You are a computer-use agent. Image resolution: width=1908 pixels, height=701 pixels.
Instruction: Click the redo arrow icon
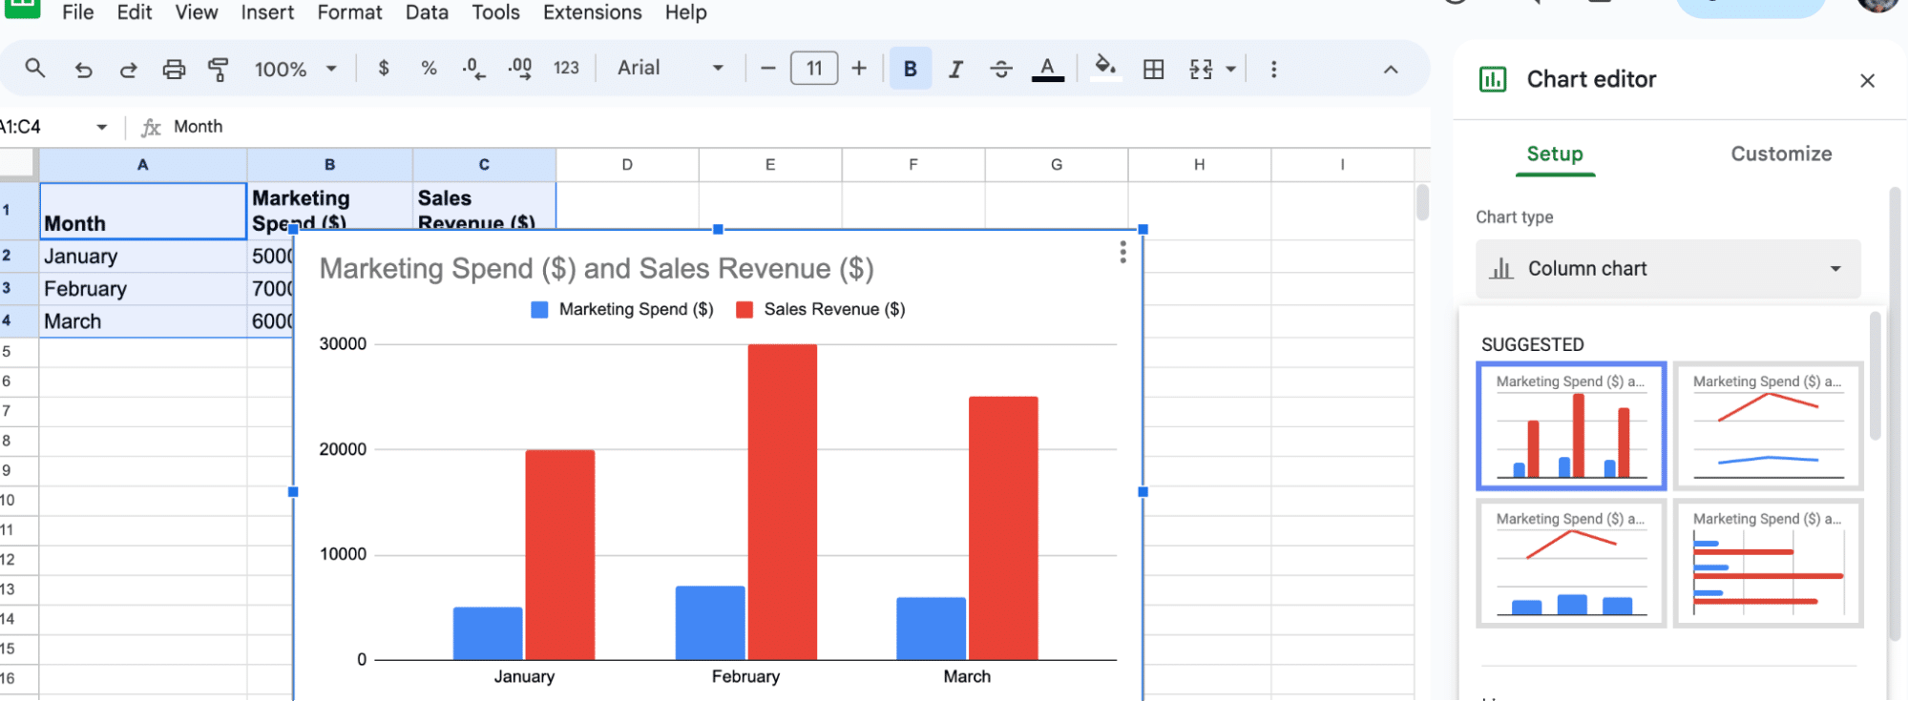coord(128,70)
